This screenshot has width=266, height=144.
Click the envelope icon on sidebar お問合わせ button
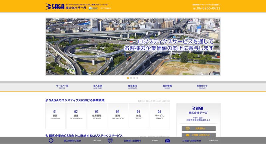click(188, 135)
